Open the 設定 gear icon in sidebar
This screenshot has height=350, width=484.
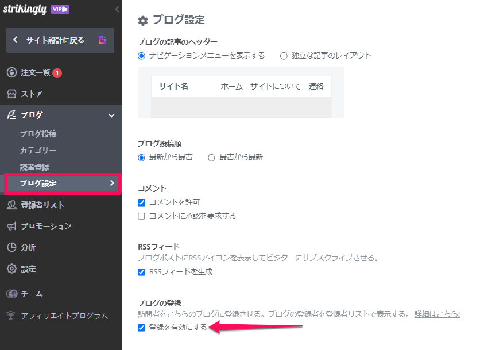point(11,269)
